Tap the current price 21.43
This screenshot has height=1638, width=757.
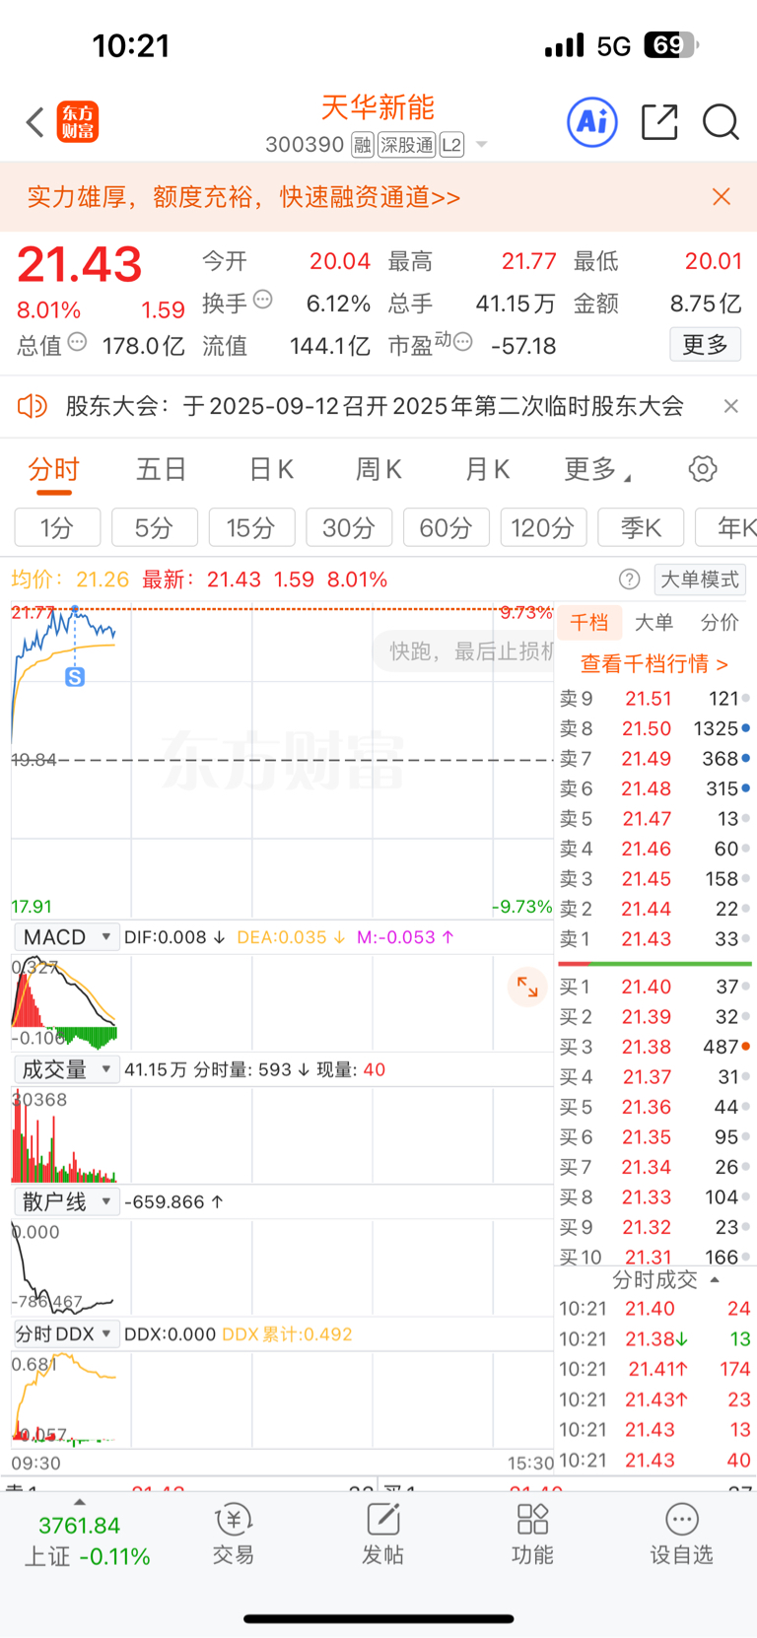point(80,265)
